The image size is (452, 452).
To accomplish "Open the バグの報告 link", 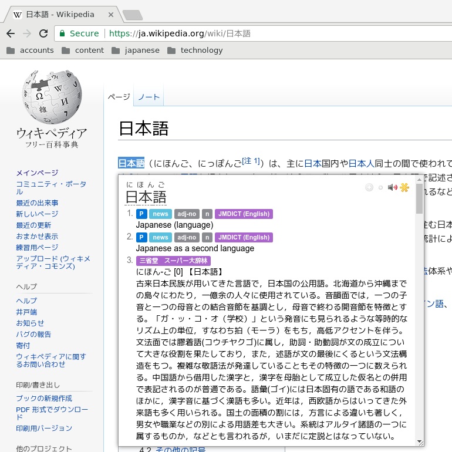I will pos(33,335).
